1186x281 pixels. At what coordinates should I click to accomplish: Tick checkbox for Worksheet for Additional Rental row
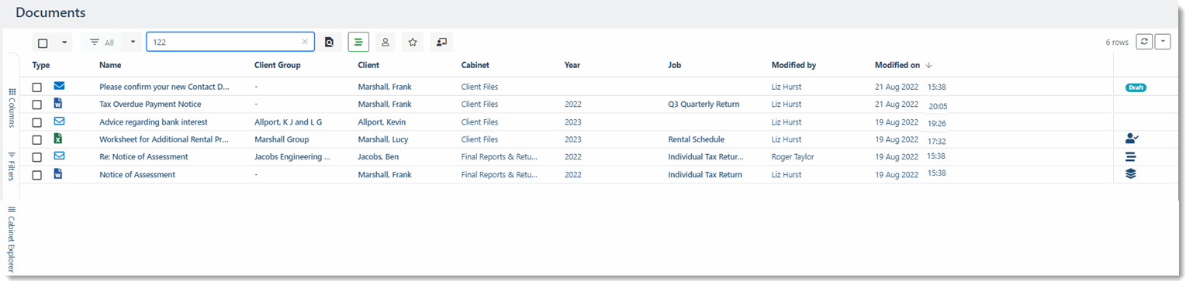(36, 140)
